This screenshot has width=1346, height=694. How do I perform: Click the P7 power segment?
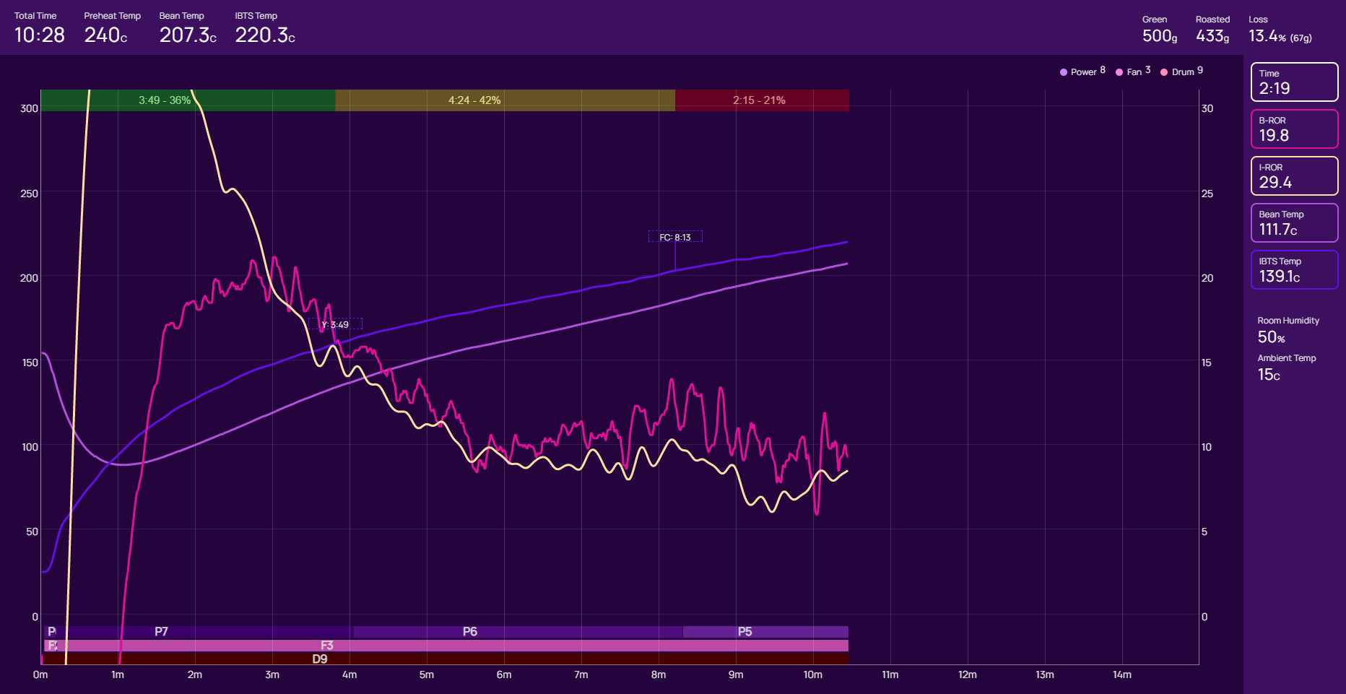pos(162,632)
